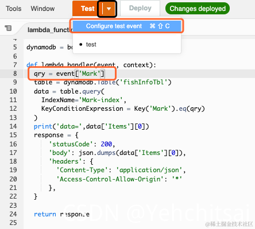Toggle the file tree panel icon
Screen dimensions: 255x229
click(8, 28)
